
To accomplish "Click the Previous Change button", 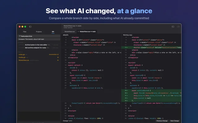I will point(162,121).
